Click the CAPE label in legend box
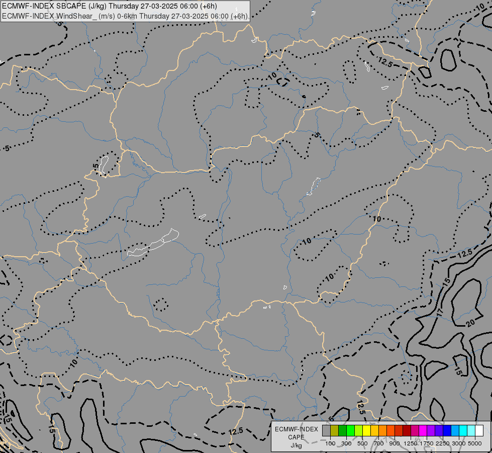Screen dimensions: 492x453 click(296, 437)
